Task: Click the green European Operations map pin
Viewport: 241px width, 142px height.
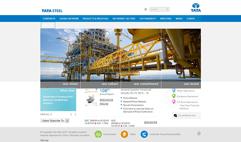Action: coord(174,96)
